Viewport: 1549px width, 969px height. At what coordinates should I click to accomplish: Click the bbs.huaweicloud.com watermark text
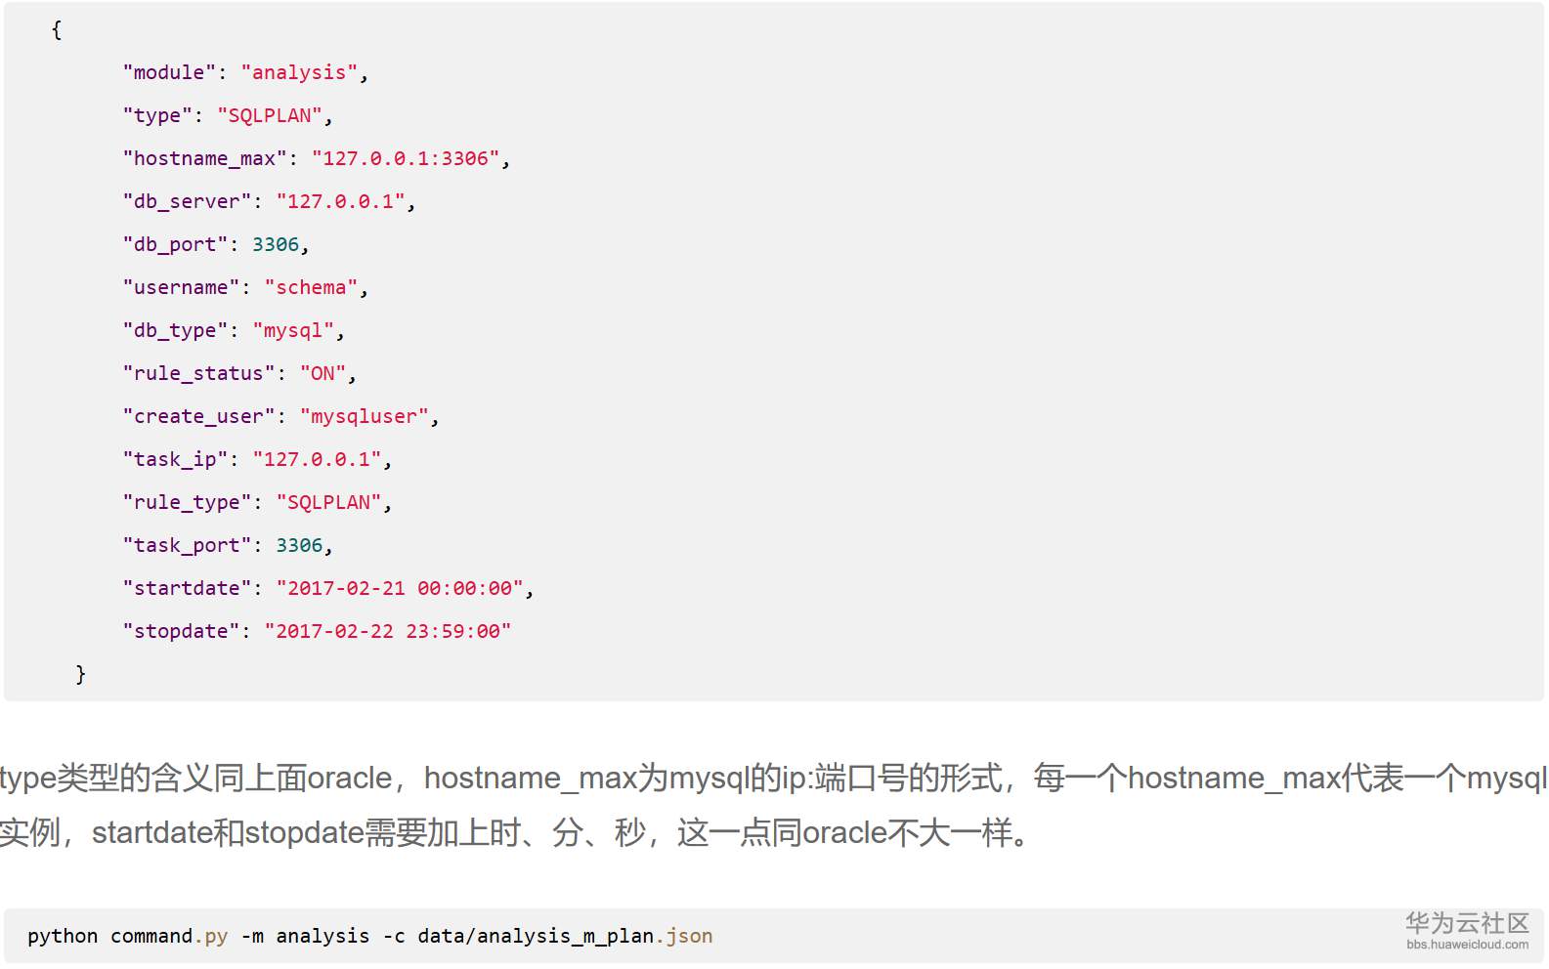tap(1467, 945)
